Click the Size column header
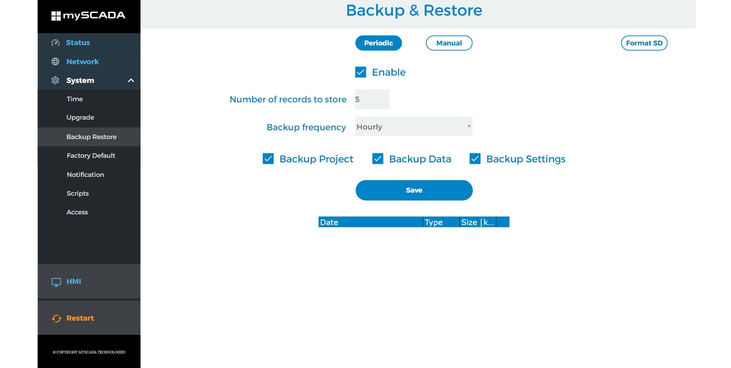Viewport: 731px width, 368px height. (478, 222)
